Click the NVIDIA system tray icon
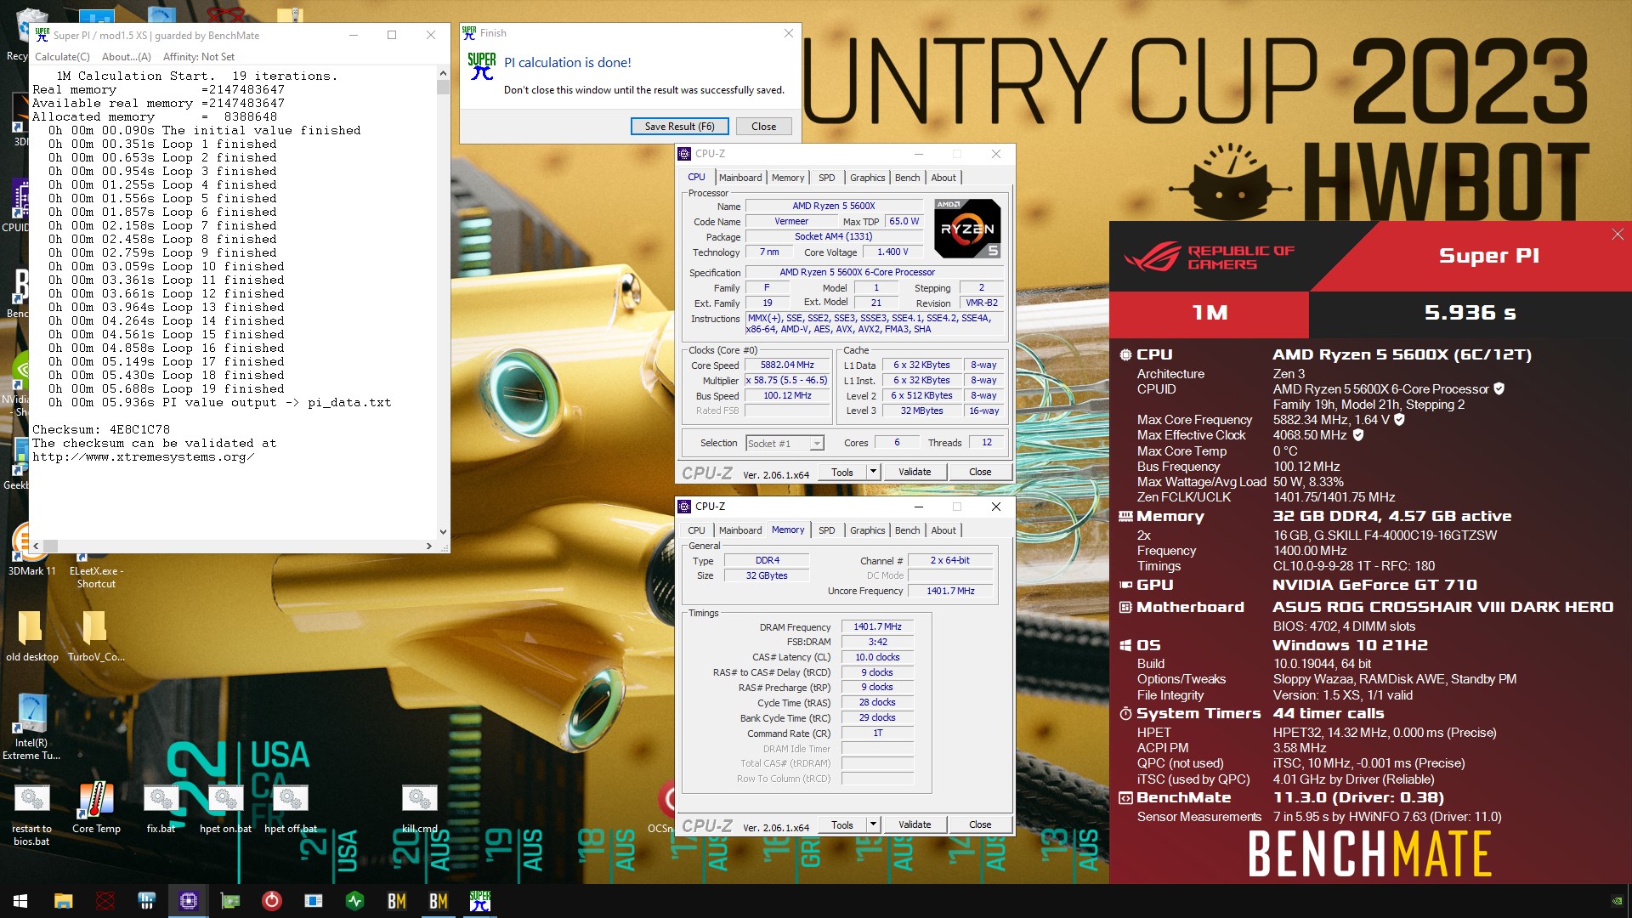The image size is (1632, 918). click(x=1617, y=901)
